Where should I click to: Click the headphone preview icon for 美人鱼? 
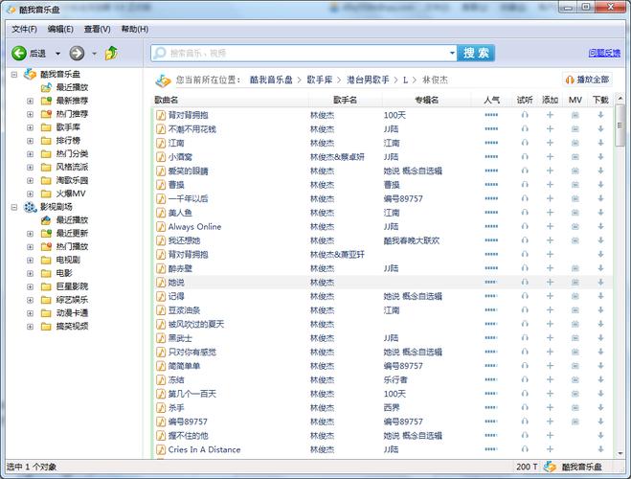tap(525, 213)
